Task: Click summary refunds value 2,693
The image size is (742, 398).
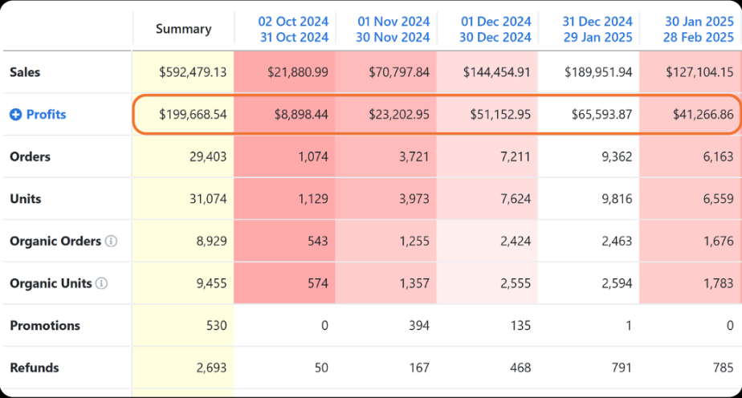Action: tap(211, 368)
